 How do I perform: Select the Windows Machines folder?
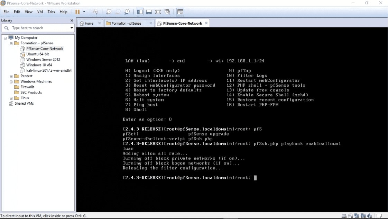coord(36,81)
